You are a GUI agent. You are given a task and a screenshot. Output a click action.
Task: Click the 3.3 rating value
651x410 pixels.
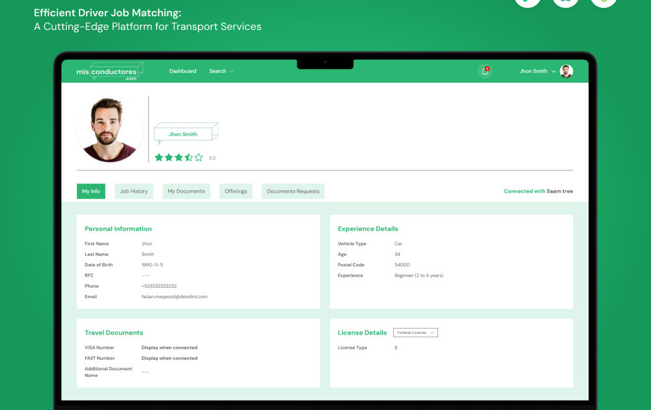[212, 158]
